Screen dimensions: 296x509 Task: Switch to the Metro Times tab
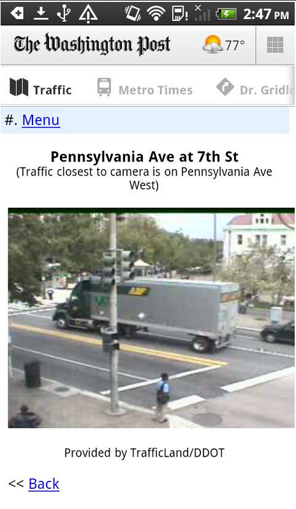click(x=145, y=87)
